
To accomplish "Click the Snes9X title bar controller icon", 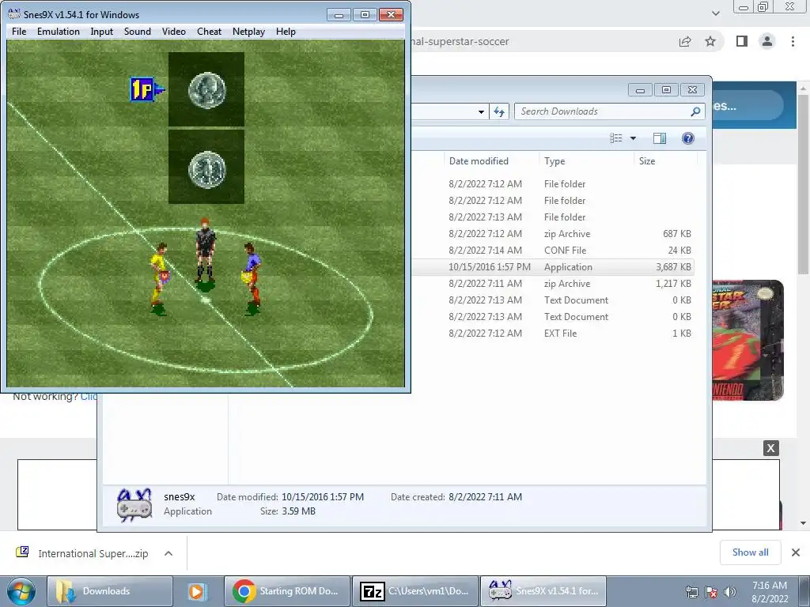I will tap(14, 14).
